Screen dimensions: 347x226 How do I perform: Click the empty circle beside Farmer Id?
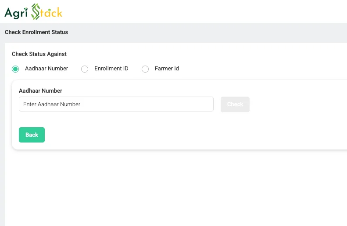click(x=145, y=69)
